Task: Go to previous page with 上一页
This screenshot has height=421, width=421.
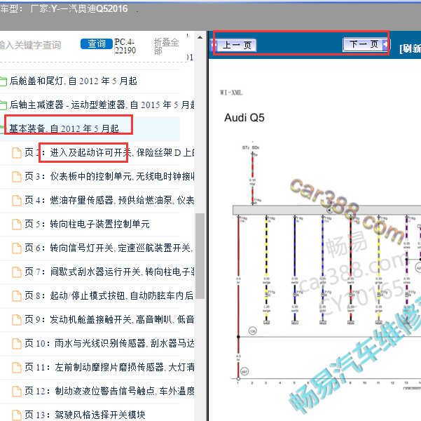Action: click(233, 45)
